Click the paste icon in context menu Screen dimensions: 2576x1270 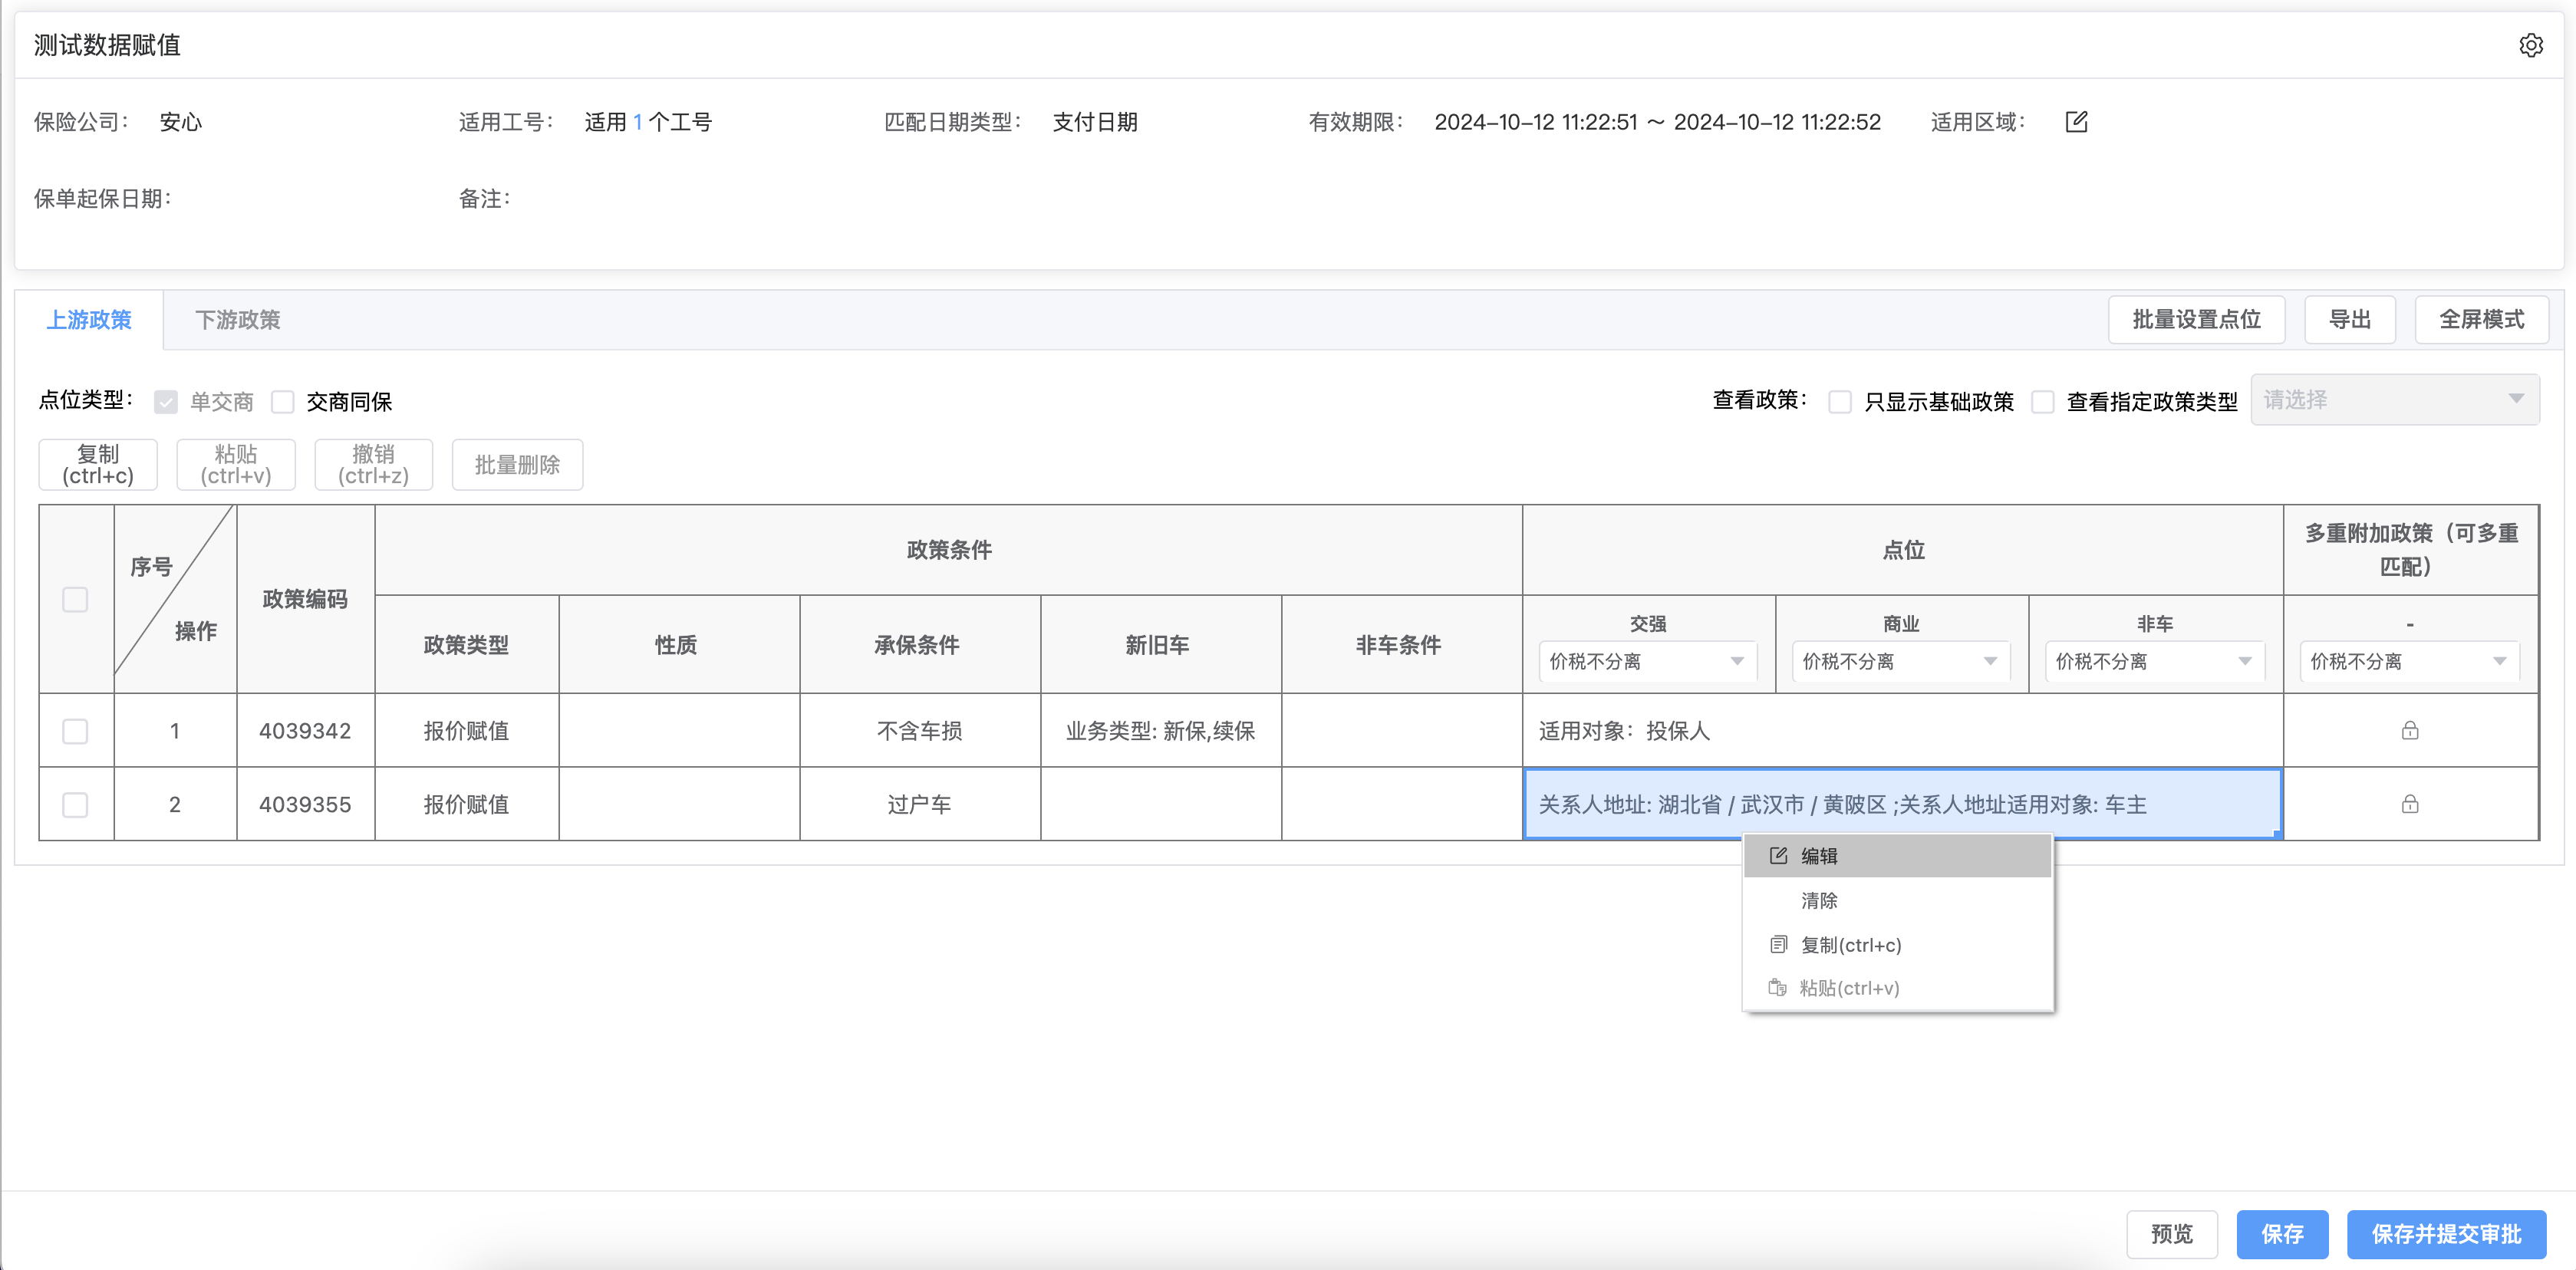pyautogui.click(x=1777, y=988)
